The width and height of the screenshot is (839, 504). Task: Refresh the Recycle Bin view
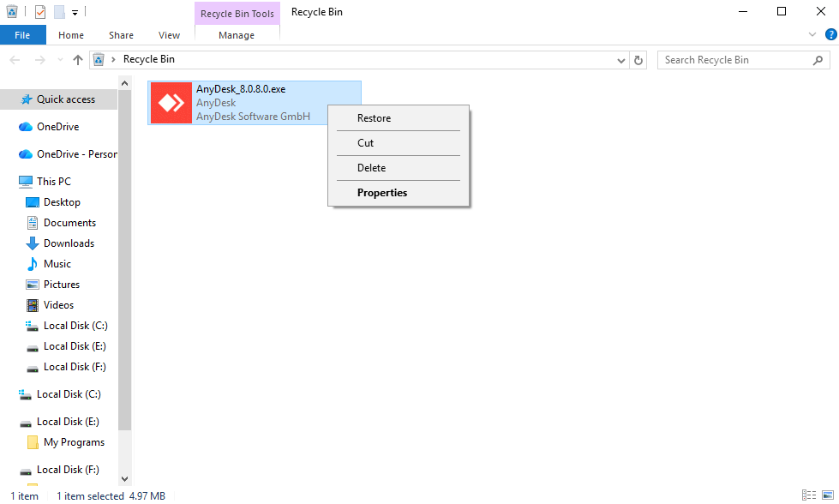tap(638, 61)
